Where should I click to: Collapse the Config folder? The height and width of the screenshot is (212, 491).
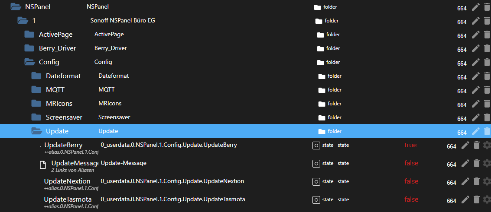pyautogui.click(x=30, y=62)
